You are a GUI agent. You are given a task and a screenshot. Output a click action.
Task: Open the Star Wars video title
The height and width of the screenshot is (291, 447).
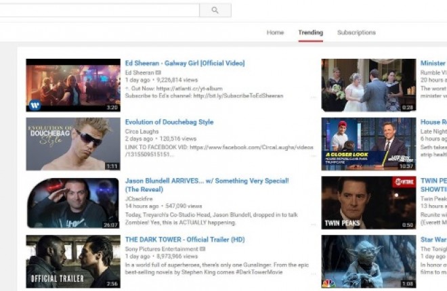click(x=433, y=240)
